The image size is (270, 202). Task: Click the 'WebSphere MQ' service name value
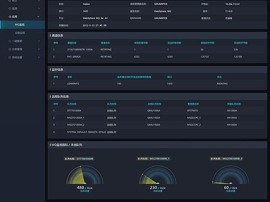[x=163, y=11]
